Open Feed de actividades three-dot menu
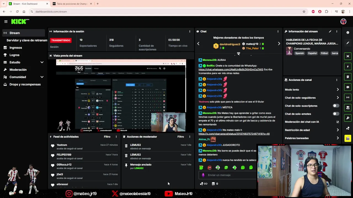 coord(116,137)
